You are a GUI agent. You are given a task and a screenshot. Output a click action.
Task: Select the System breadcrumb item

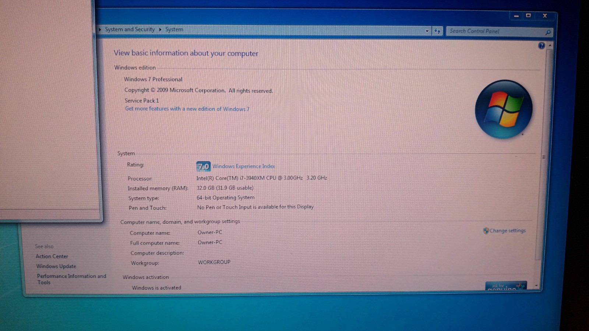tap(174, 29)
